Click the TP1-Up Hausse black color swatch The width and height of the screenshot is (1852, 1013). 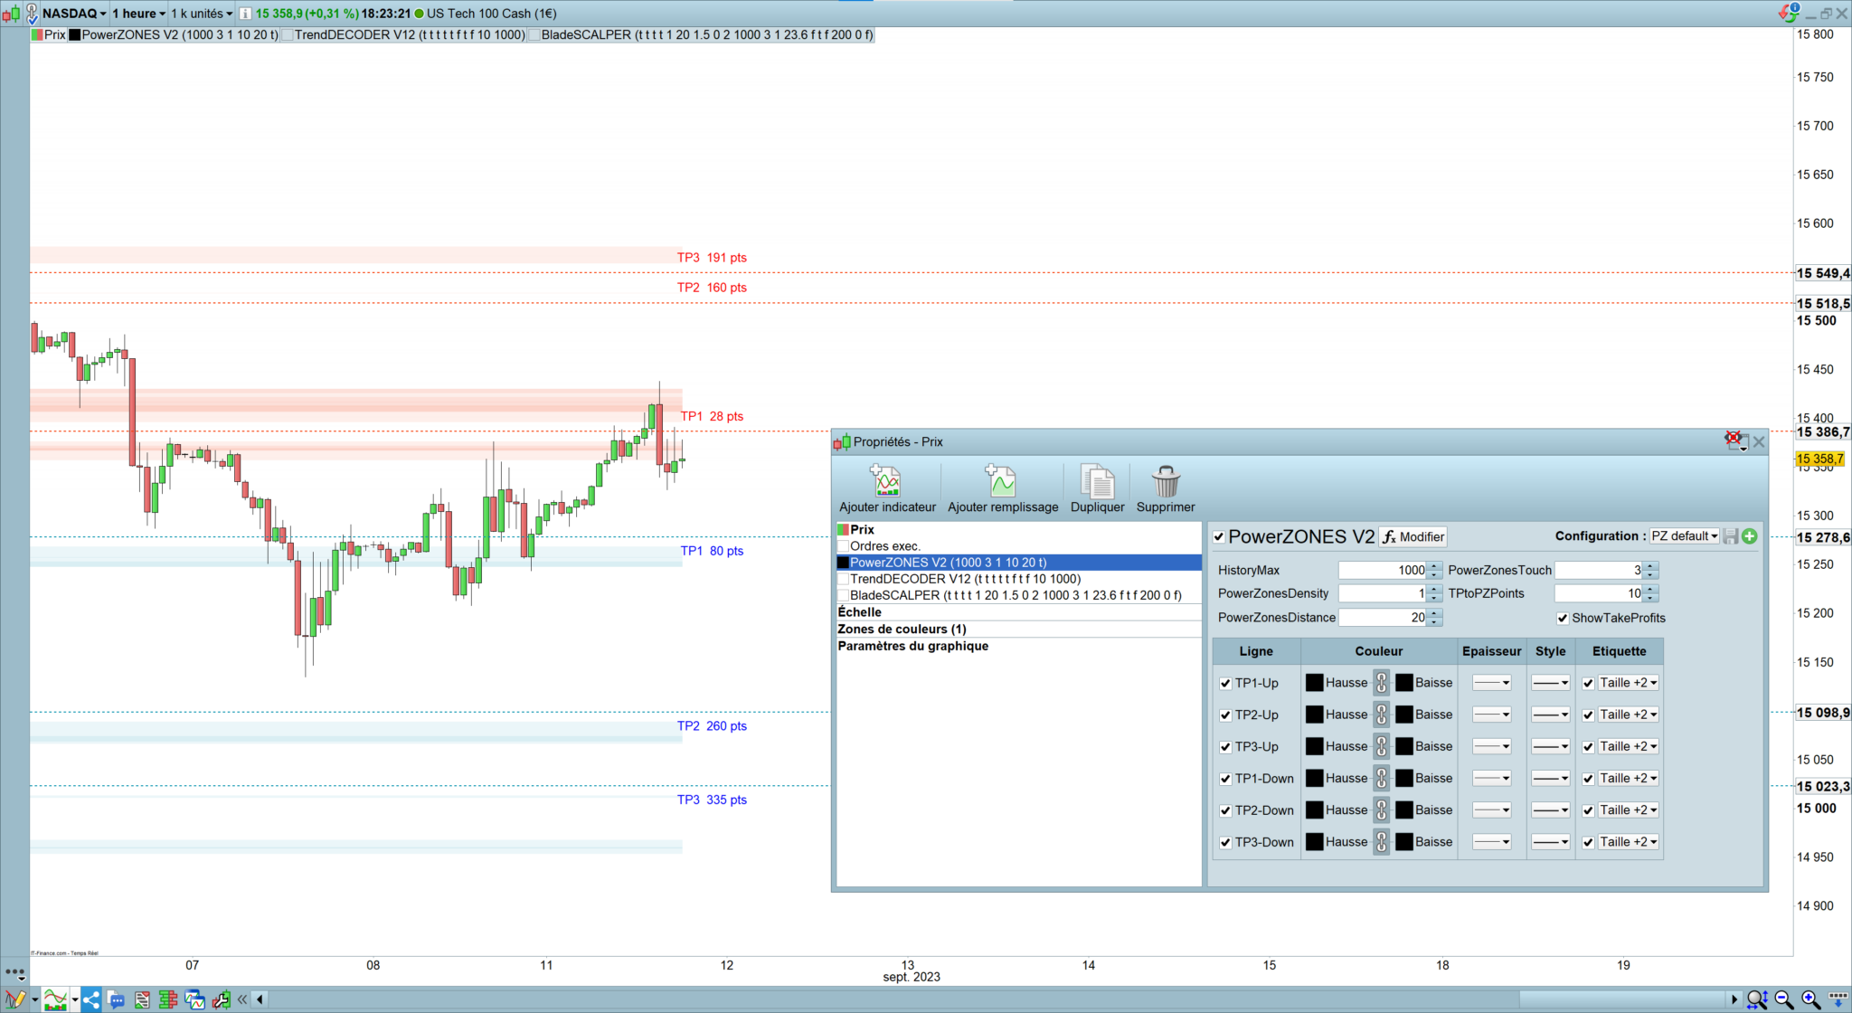[x=1314, y=683]
